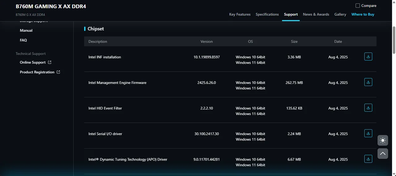
Task: Click the 135.62 KB size value
Action: coord(294,108)
